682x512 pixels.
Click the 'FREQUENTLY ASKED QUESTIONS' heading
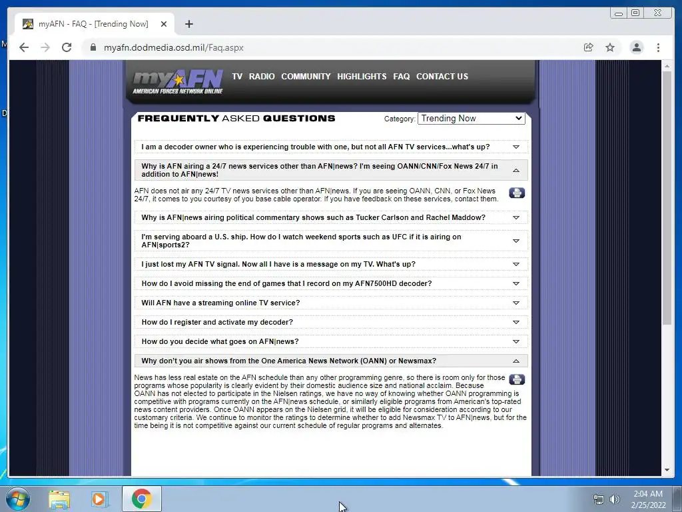(236, 119)
